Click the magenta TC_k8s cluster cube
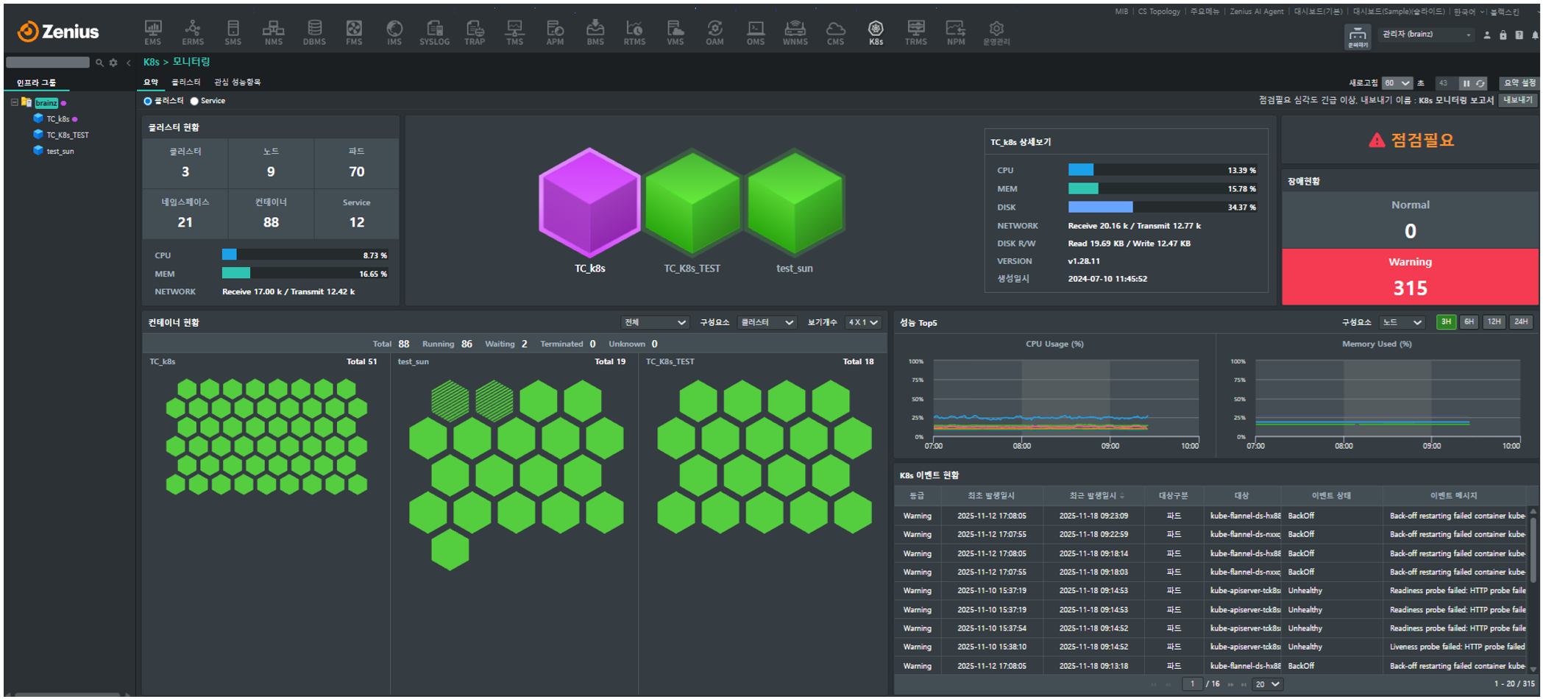The width and height of the screenshot is (1543, 699). (589, 203)
